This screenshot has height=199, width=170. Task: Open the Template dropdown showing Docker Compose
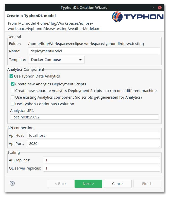56,60
